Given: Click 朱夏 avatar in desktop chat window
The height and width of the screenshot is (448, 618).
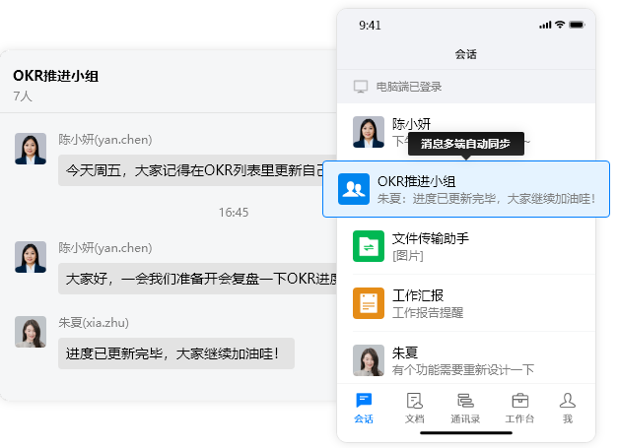Looking at the screenshot, I should coord(31,332).
